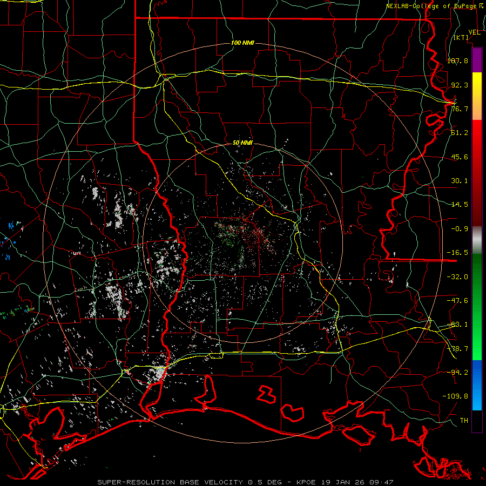Select the -47.6 velocity scale value
Image resolution: width=486 pixels, height=486 pixels.
457,301
